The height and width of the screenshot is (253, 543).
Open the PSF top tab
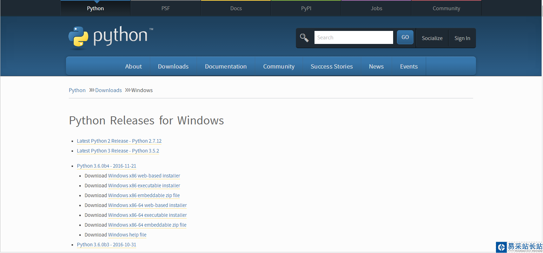pos(166,8)
